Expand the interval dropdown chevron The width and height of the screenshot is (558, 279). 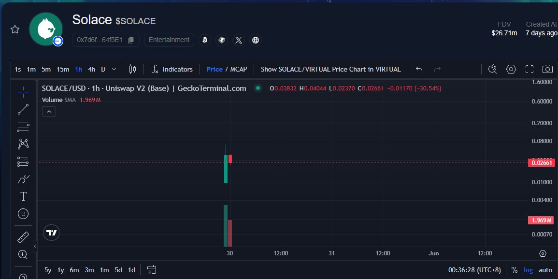point(114,69)
